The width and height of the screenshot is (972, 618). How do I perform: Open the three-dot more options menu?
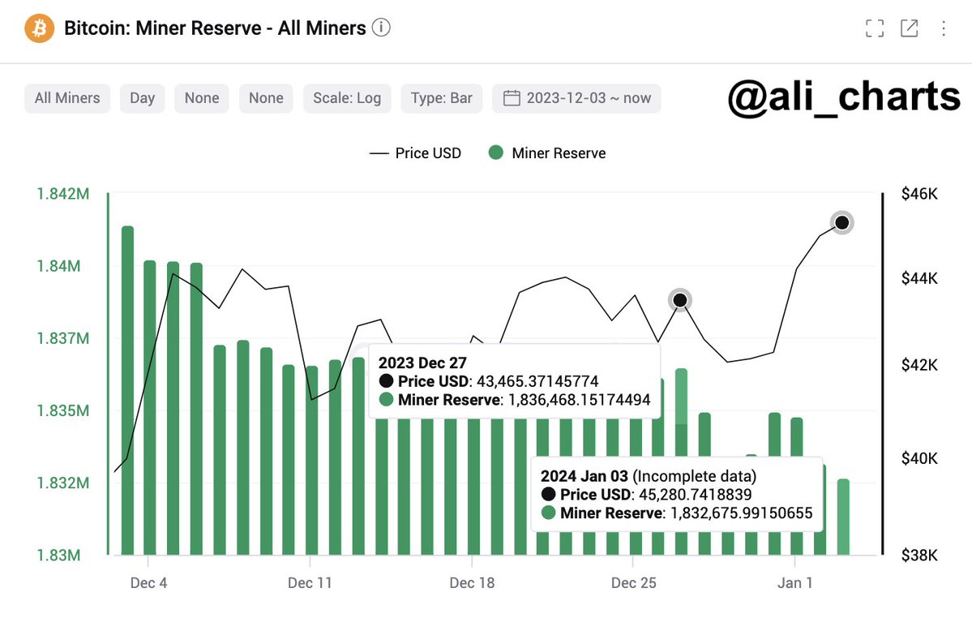tap(944, 28)
